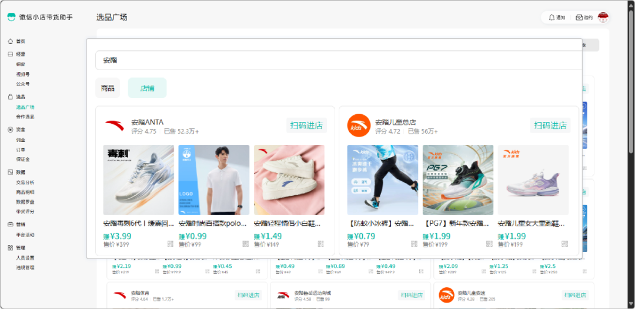Open 数据罗盘 in the sidebar
The width and height of the screenshot is (635, 309).
(x=25, y=202)
